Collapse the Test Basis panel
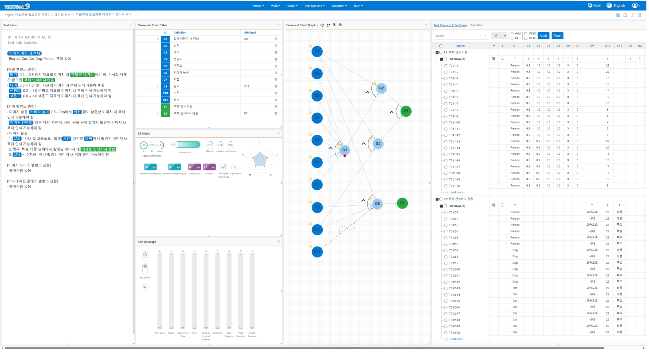Viewport: 649px width, 352px height. click(131, 25)
